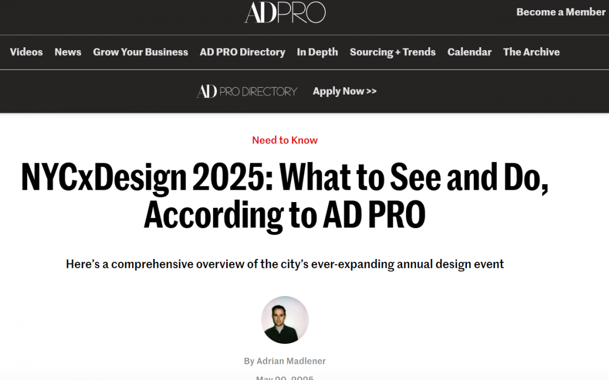This screenshot has height=380, width=609.
Task: Go to Grow Your Business
Action: (x=140, y=52)
